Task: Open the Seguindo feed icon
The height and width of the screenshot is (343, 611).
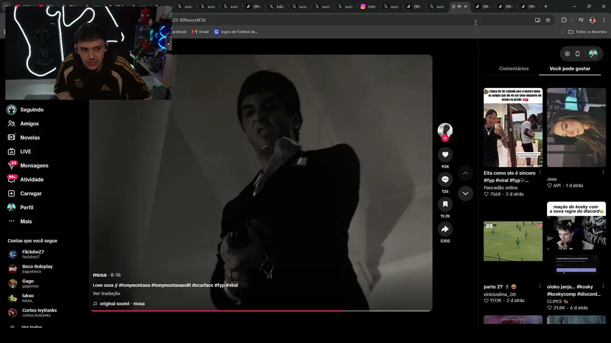Action: click(11, 110)
